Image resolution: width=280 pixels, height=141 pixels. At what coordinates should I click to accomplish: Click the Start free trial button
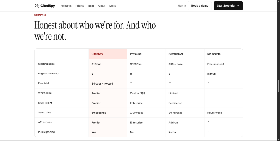(x=228, y=6)
